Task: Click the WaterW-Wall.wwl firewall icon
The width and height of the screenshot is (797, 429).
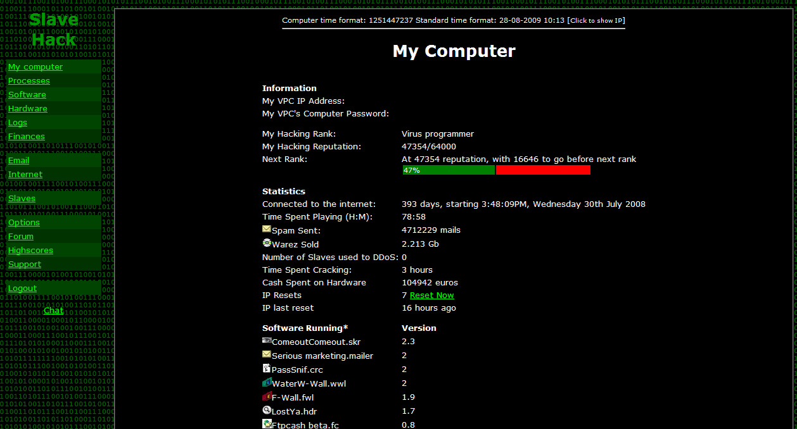Action: pos(266,382)
